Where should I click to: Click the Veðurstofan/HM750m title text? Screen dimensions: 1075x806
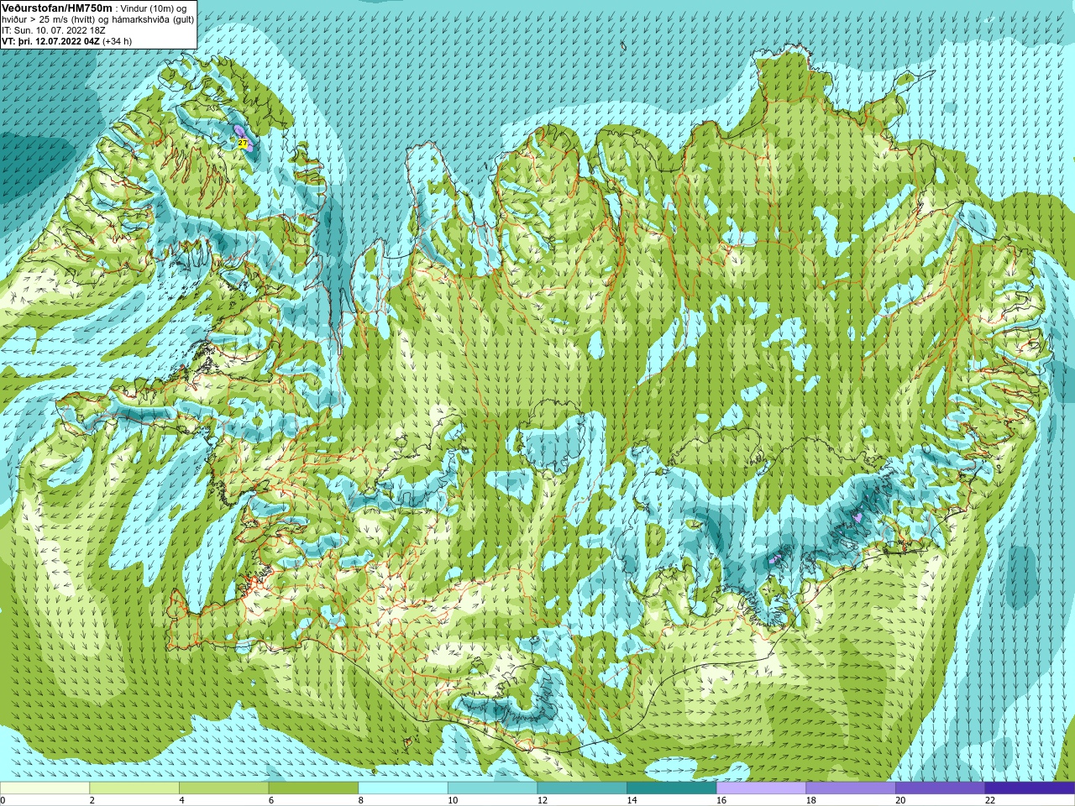pyautogui.click(x=57, y=8)
